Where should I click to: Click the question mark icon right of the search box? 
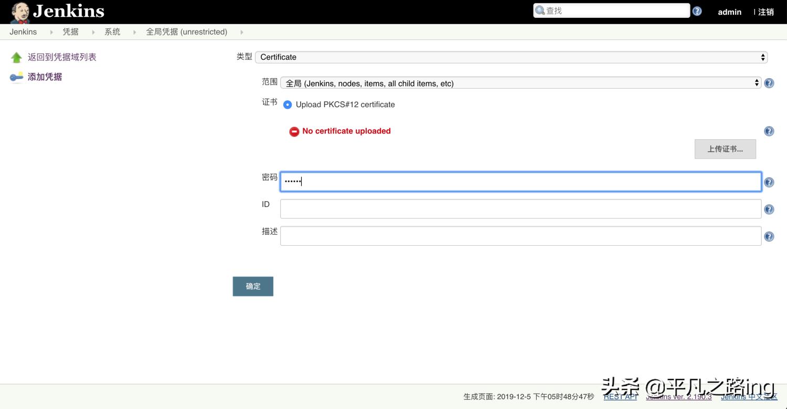pos(697,10)
